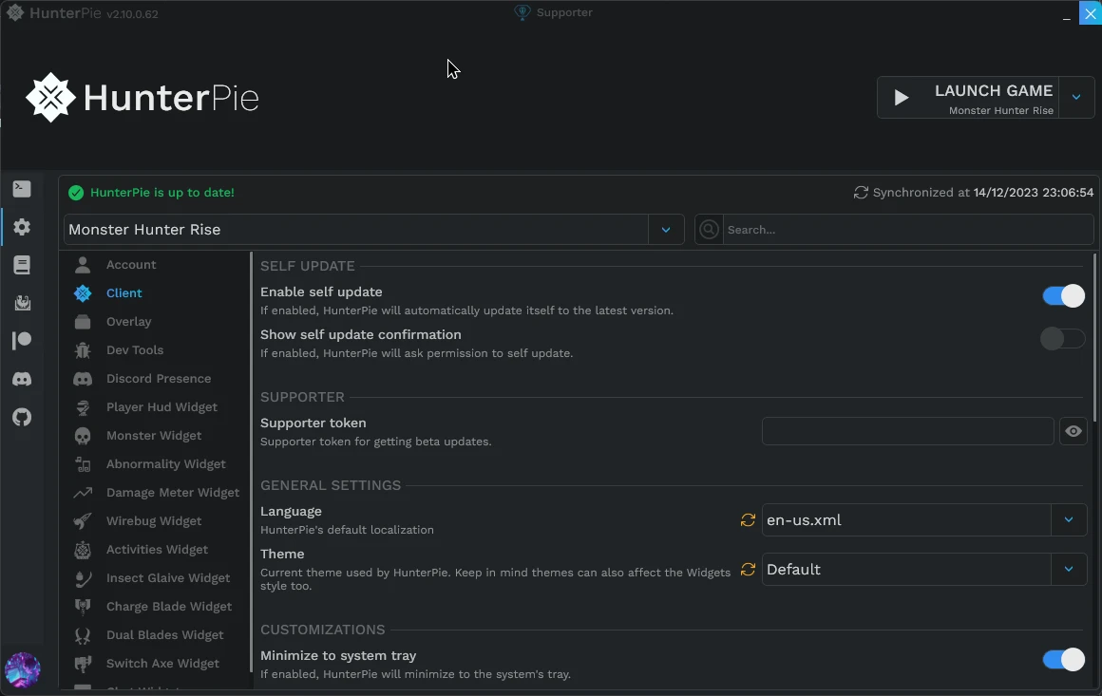Expand the Monster Hunter Rise game dropdown
The image size is (1102, 696).
666,230
